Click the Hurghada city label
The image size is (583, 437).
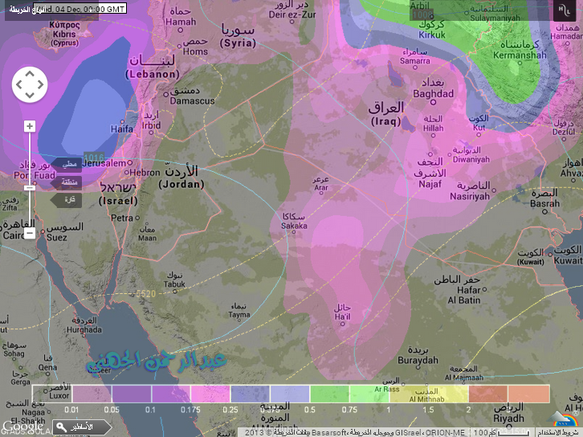[x=84, y=329]
